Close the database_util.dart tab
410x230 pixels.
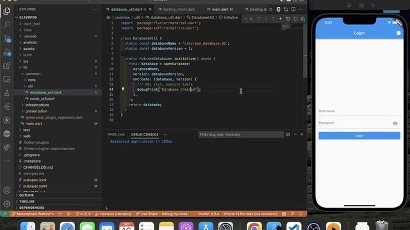click(x=150, y=10)
